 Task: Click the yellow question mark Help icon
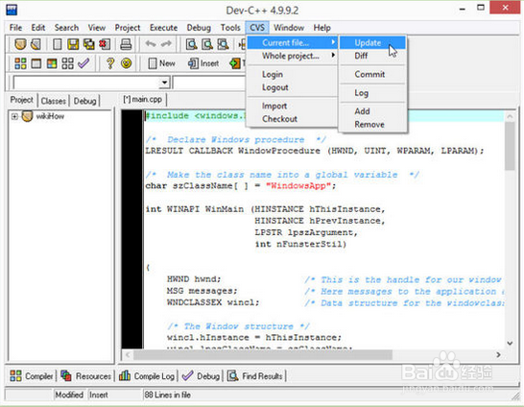pos(110,63)
